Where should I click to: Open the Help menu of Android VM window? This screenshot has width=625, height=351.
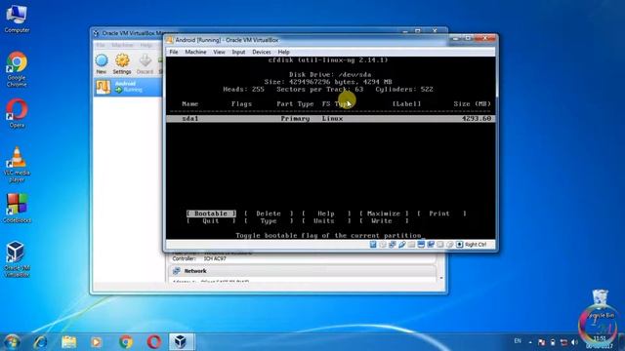click(283, 52)
